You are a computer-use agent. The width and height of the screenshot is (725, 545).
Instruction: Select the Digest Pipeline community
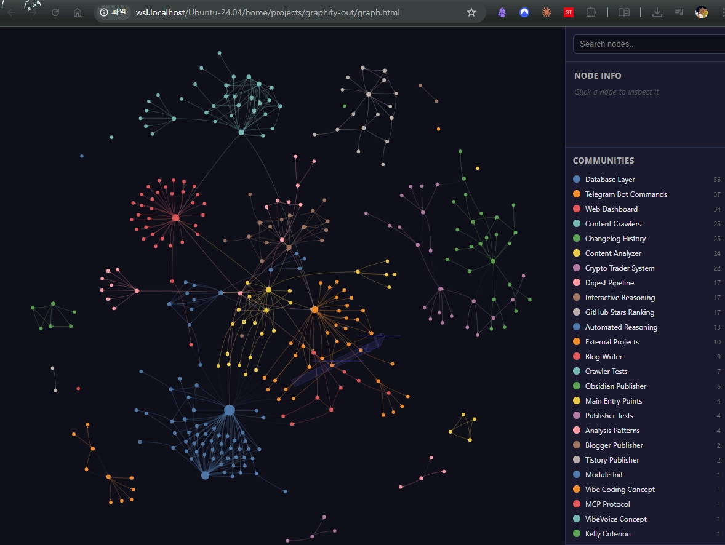pos(646,283)
